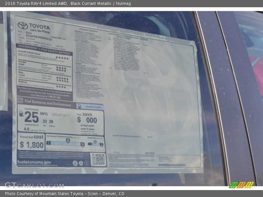
Task: Click the "Fuel Economy and Environment" heading
Action: click(48, 103)
